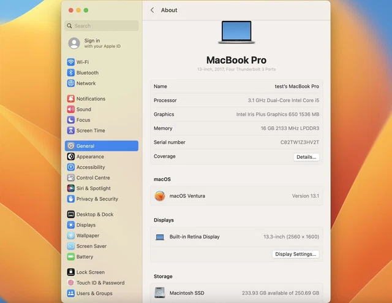Click the macOS Ventura label
392x303 pixels.
[187, 196]
